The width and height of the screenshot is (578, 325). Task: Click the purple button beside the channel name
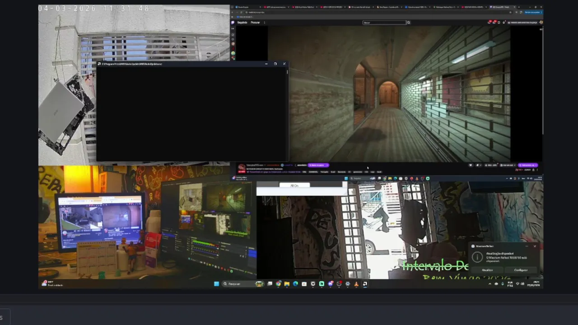(318, 165)
